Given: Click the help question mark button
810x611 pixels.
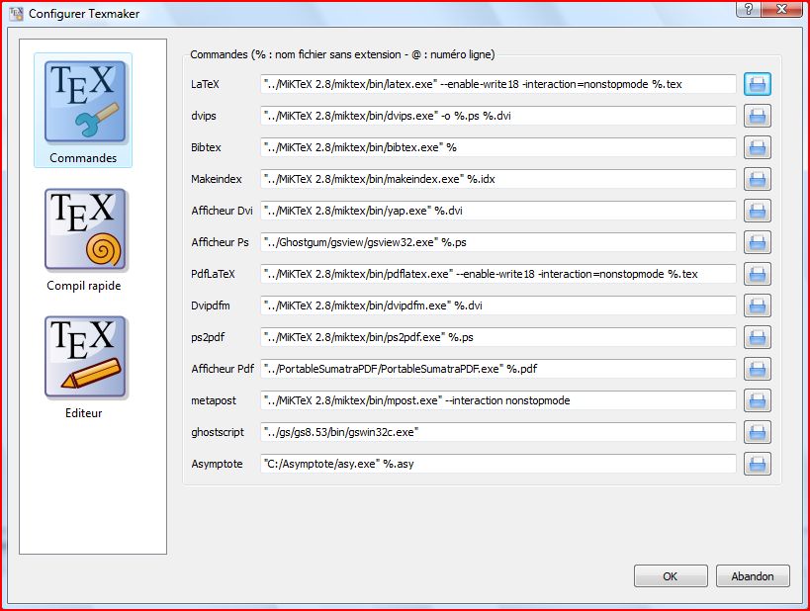Looking at the screenshot, I should coord(749,9).
